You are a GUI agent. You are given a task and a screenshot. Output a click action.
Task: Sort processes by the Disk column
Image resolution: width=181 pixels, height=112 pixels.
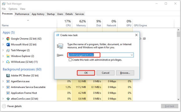coord(95,24)
